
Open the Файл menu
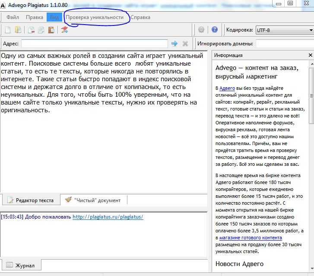pos(13,17)
